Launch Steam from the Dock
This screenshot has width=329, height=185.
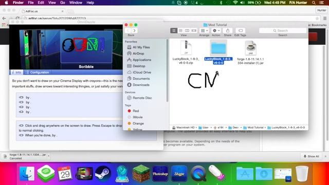coord(103,174)
